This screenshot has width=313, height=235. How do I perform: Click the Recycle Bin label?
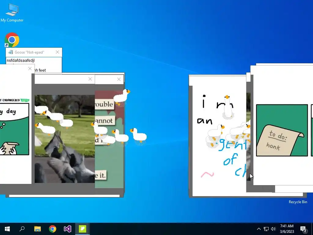coord(298,202)
